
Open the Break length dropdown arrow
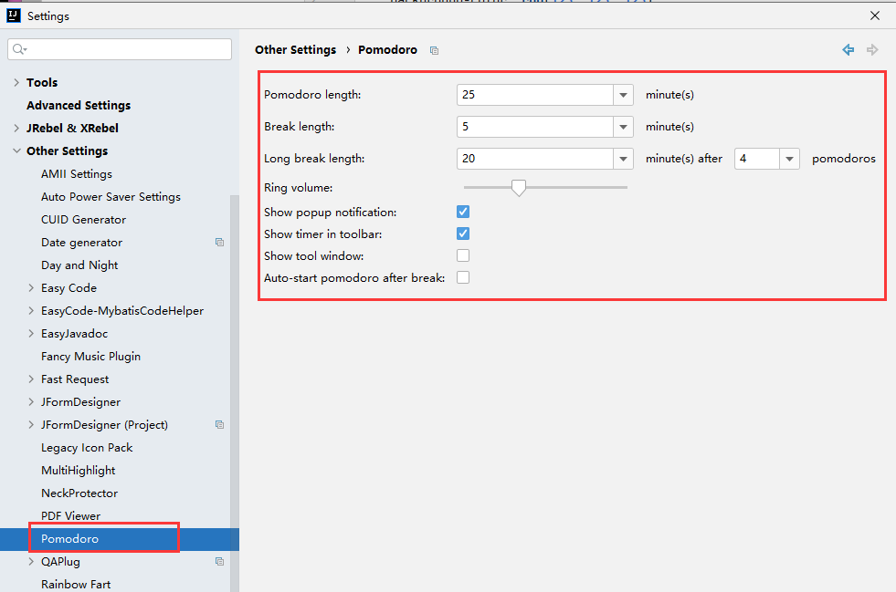[624, 127]
